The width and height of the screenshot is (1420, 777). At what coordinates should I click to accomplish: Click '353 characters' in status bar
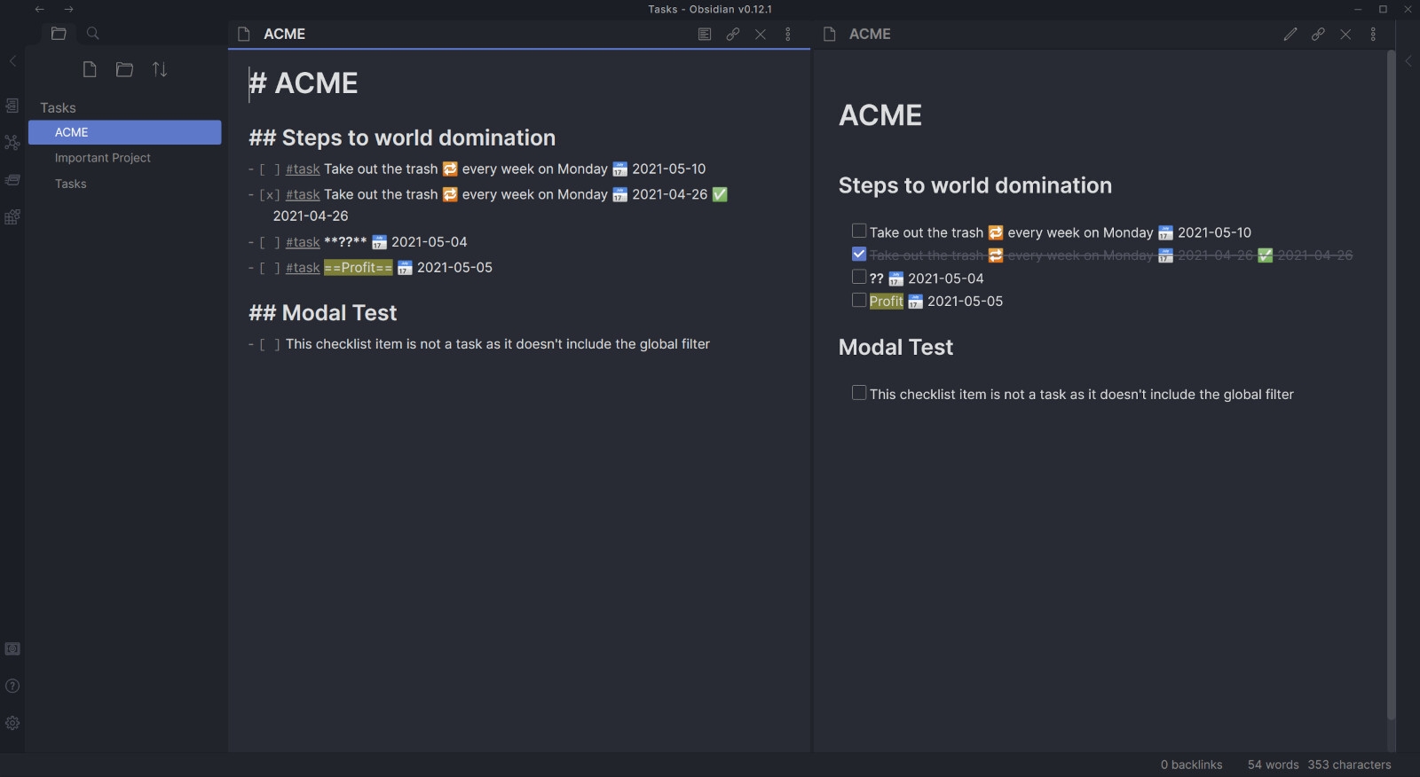click(x=1349, y=765)
